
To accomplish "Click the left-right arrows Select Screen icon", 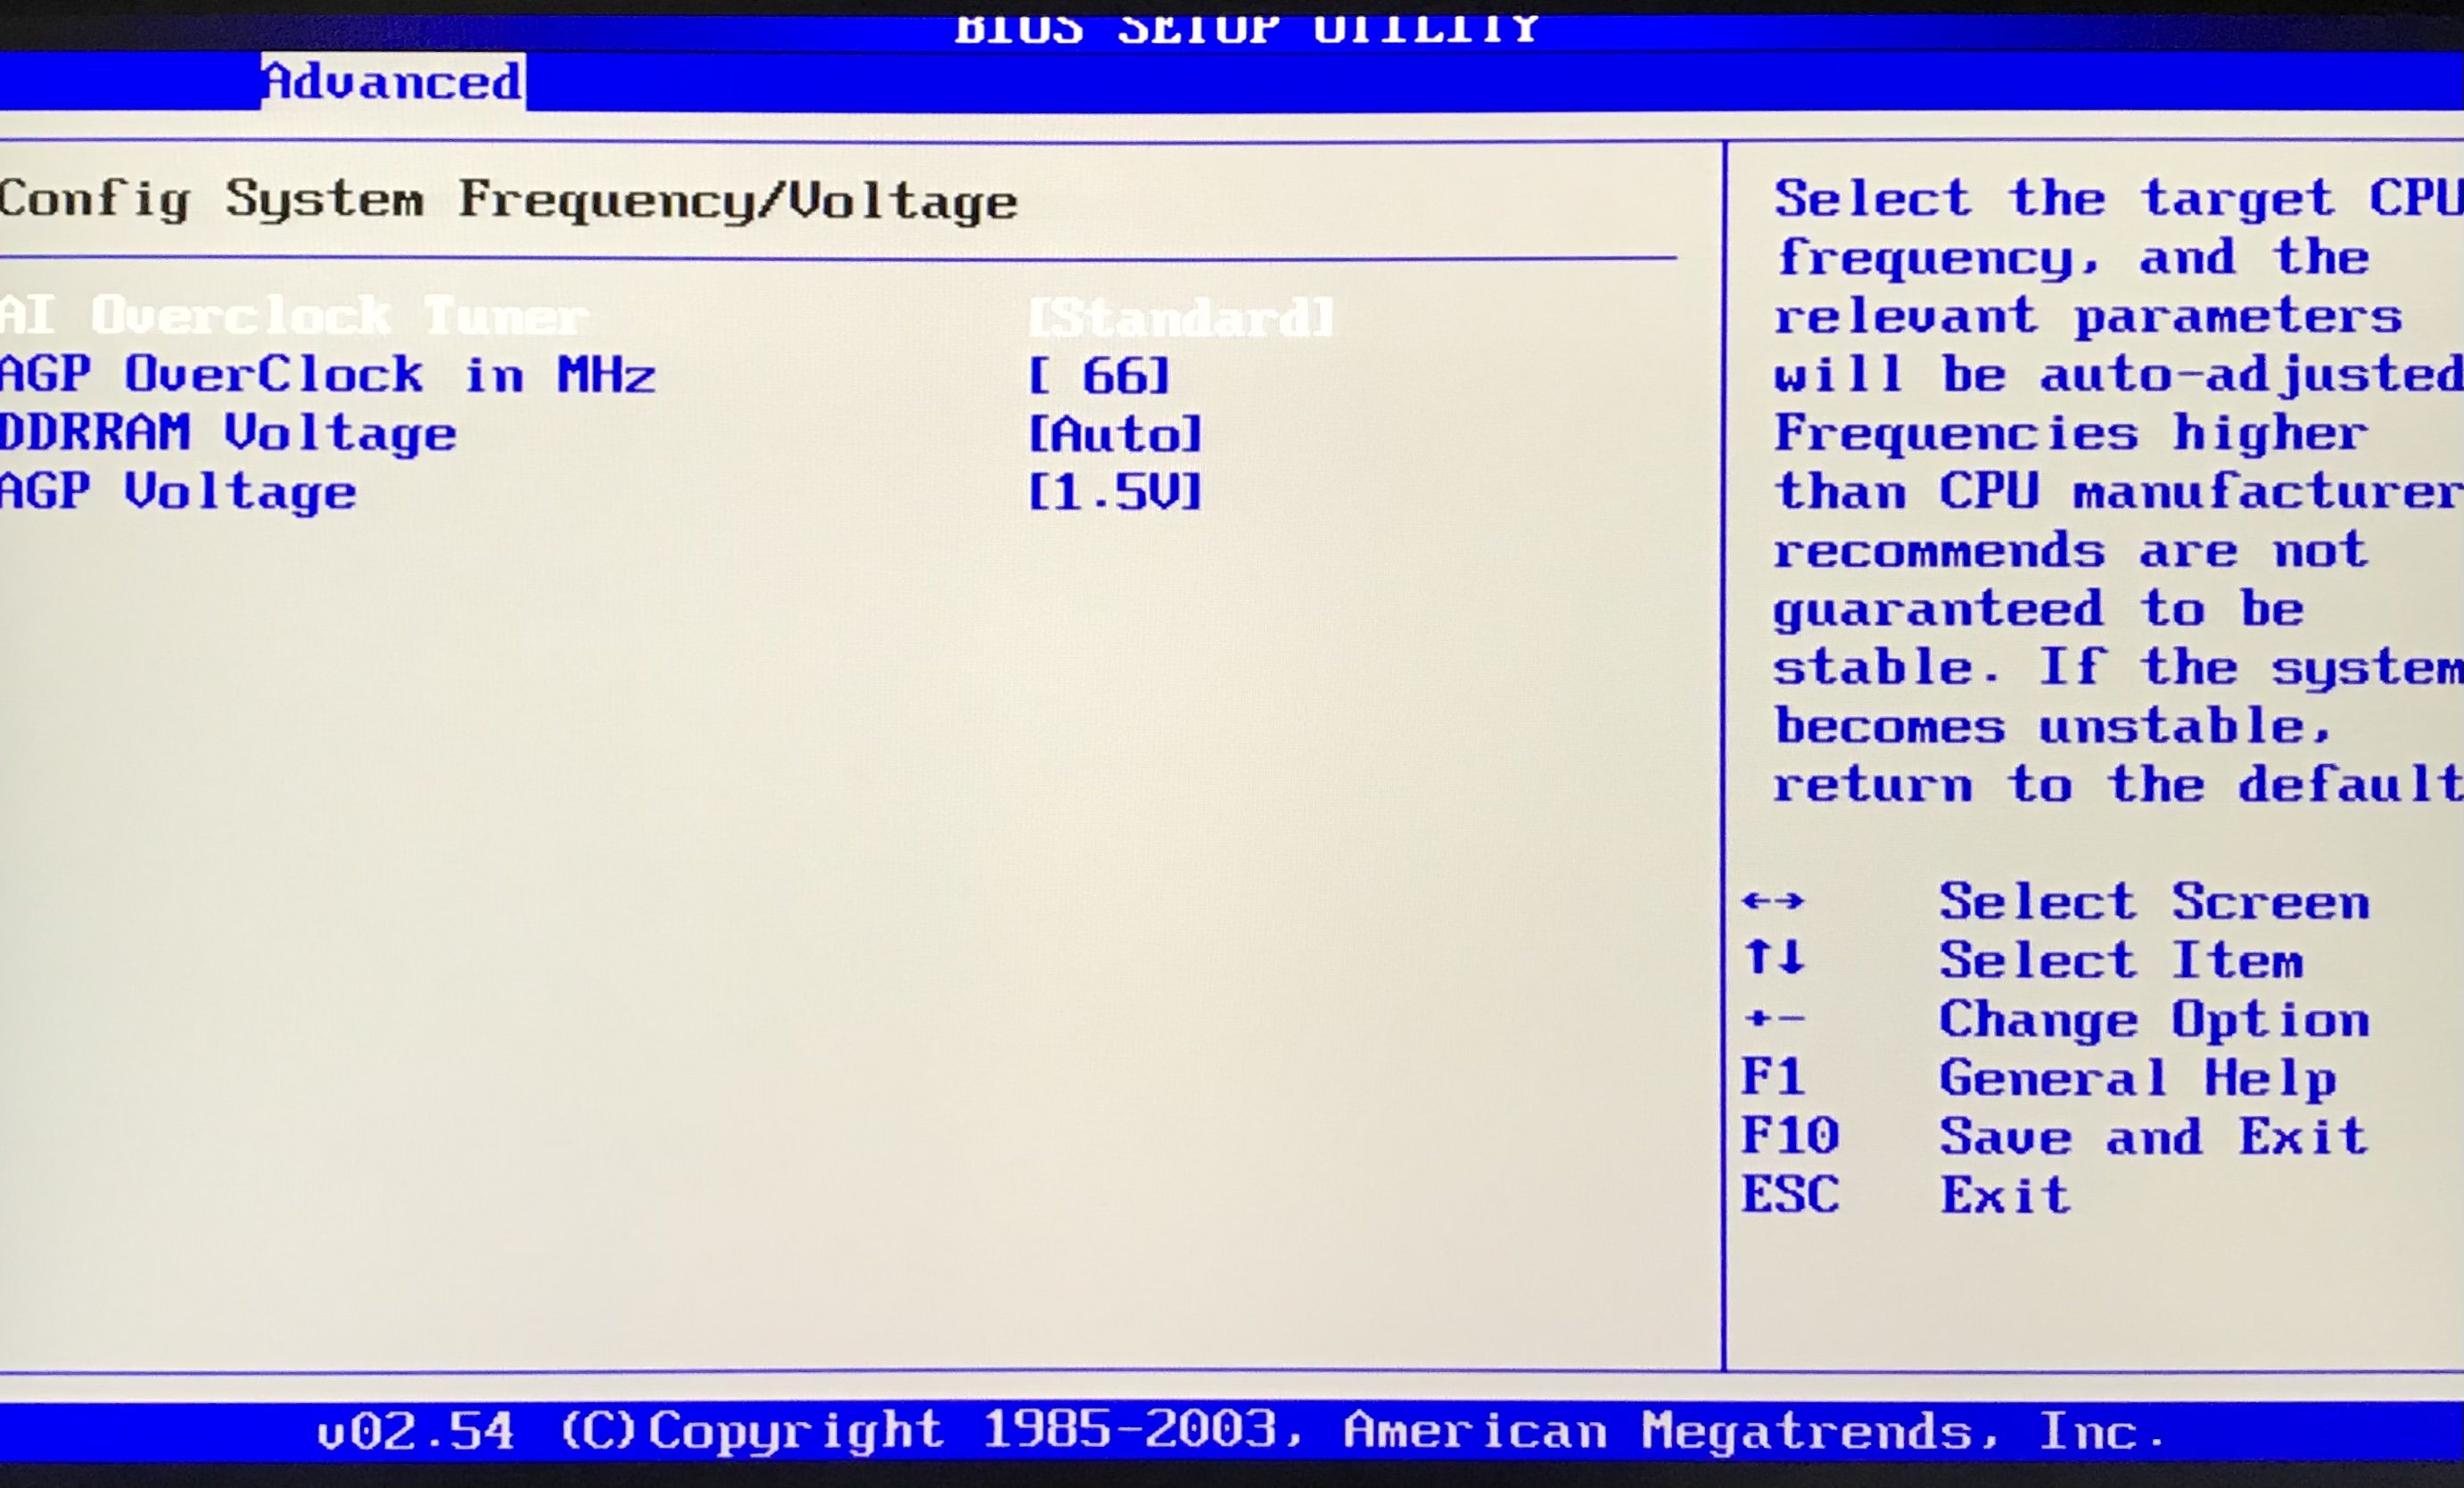I will click(1772, 901).
